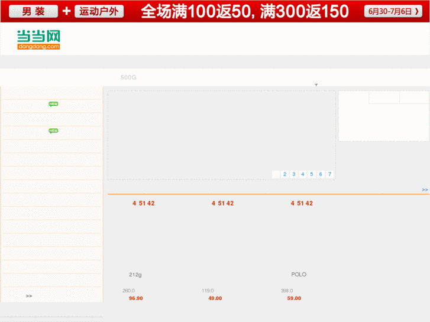The height and width of the screenshot is (322, 430).
Task: Switch to carousel slide 4
Action: click(303, 174)
